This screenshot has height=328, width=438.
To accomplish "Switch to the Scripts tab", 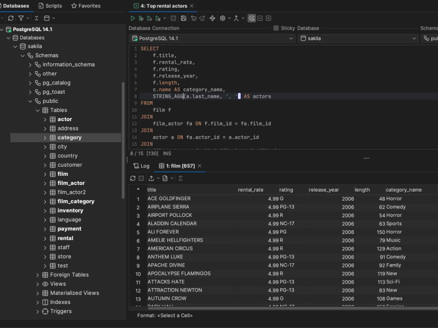I will (x=50, y=6).
